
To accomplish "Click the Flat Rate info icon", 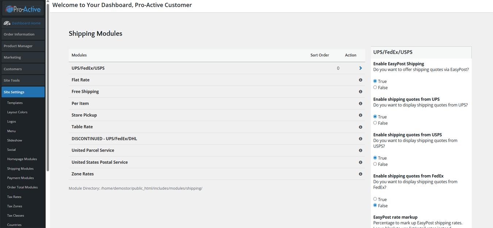I will [361, 80].
